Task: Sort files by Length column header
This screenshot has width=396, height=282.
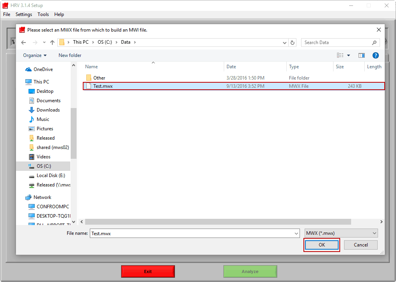Action: point(374,67)
